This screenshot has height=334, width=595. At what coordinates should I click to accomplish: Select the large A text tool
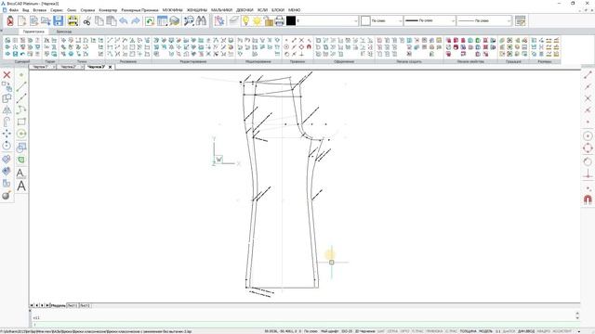(21, 186)
